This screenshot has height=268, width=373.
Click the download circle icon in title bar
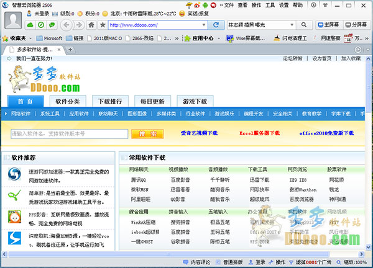point(313,5)
